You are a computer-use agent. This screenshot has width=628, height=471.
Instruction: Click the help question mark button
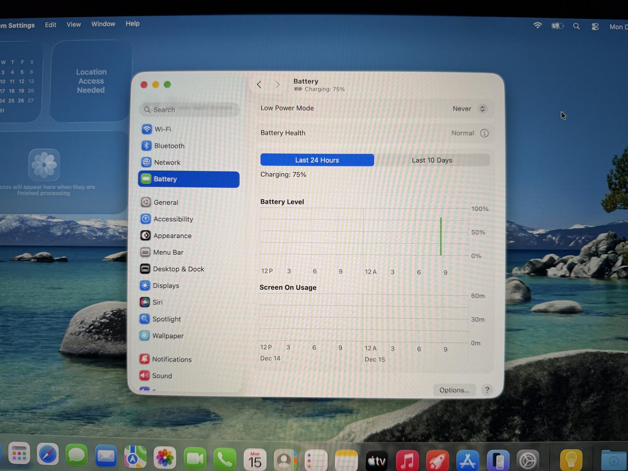click(487, 390)
